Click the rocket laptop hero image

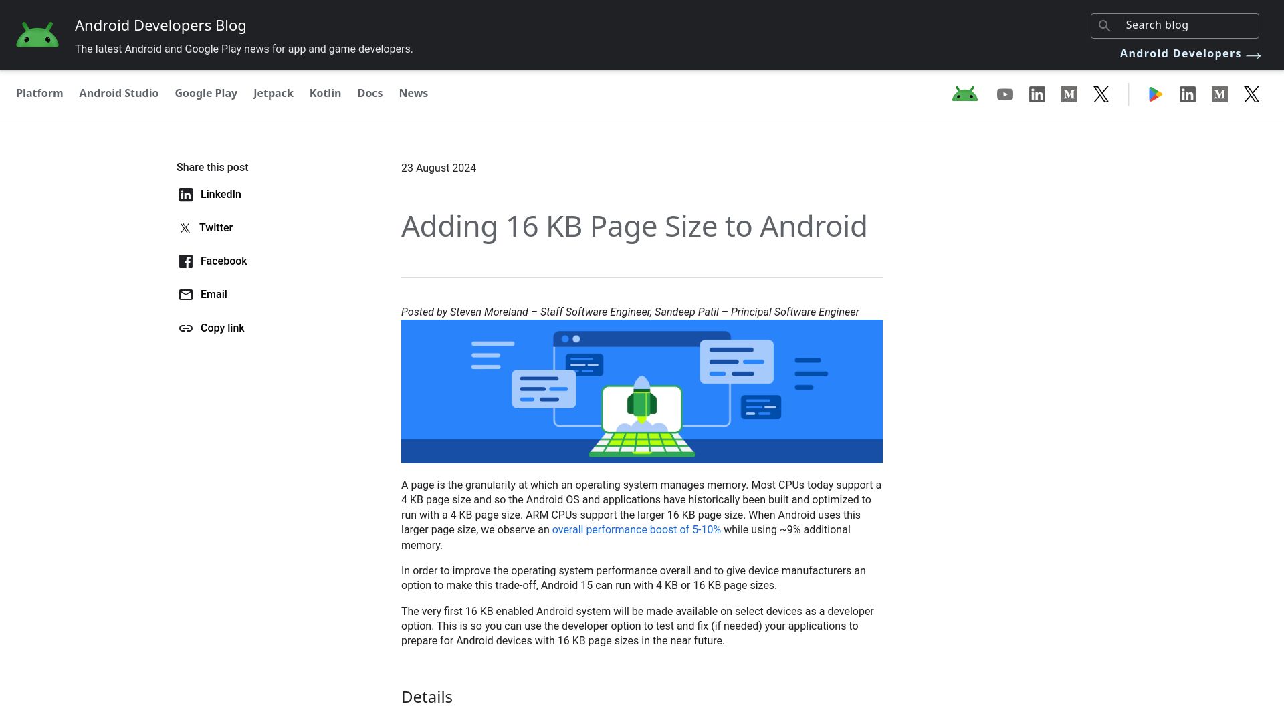pyautogui.click(x=642, y=391)
